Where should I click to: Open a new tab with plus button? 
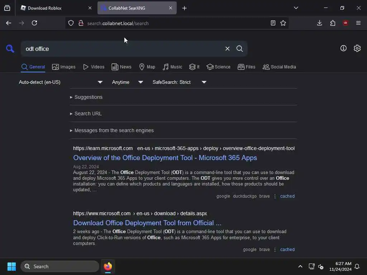[185, 8]
